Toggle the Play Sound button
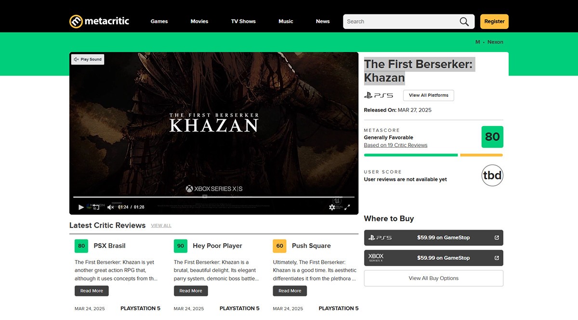The height and width of the screenshot is (320, 578). (x=88, y=59)
